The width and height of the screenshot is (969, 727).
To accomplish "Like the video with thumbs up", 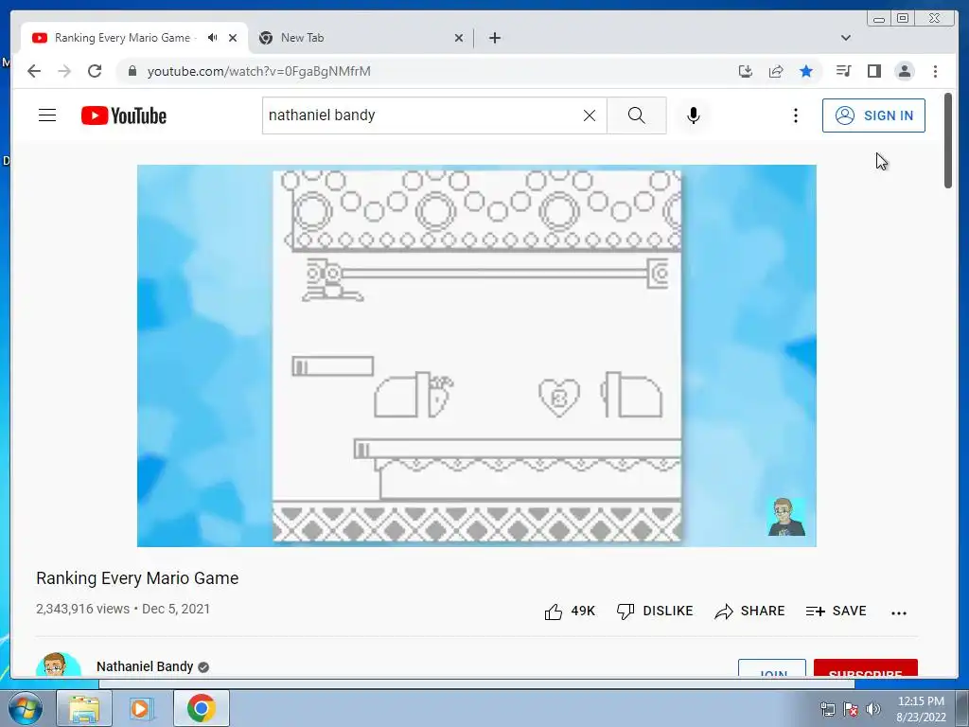I will click(x=569, y=612).
